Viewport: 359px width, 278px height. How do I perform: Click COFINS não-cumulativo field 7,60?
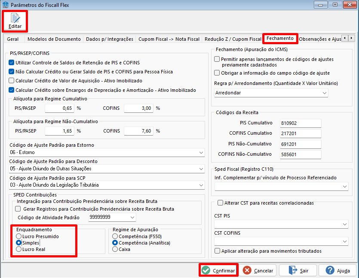tap(138, 131)
